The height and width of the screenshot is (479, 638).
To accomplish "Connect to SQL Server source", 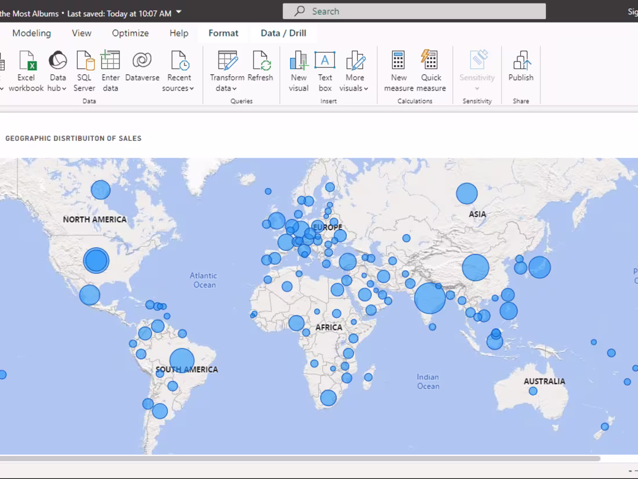I will (84, 71).
